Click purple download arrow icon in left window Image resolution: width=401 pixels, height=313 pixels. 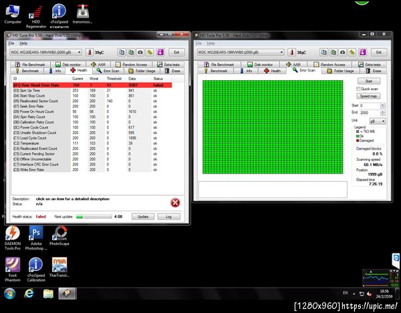point(160,52)
